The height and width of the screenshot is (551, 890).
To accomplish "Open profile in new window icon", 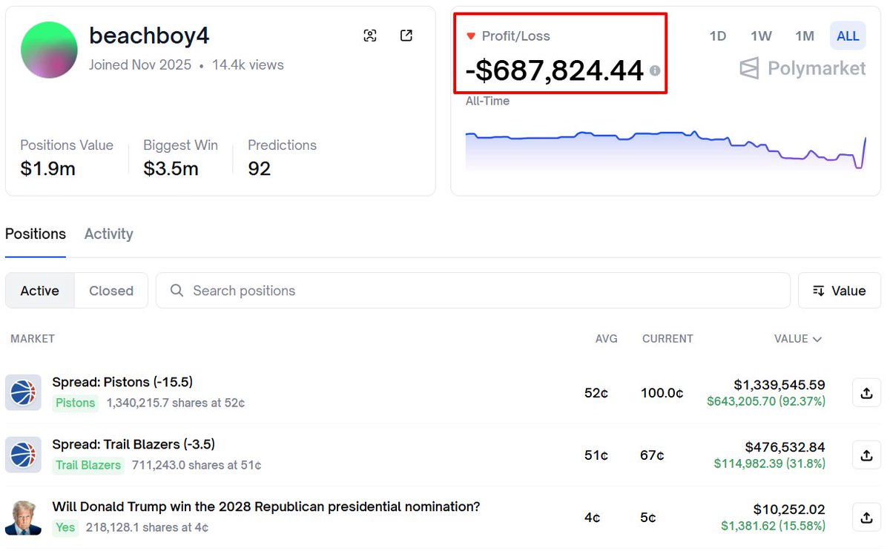I will (406, 36).
